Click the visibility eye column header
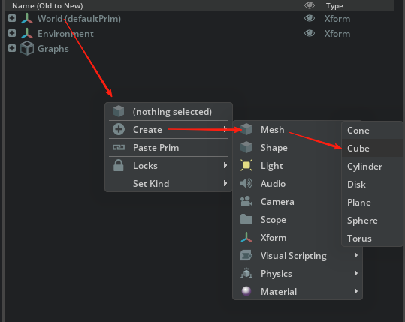The width and height of the screenshot is (405, 322). [x=310, y=5]
